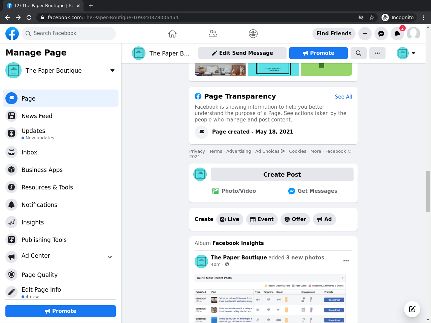Expand The Paper Boutique page switcher
Image resolution: width=431 pixels, height=323 pixels.
112,70
